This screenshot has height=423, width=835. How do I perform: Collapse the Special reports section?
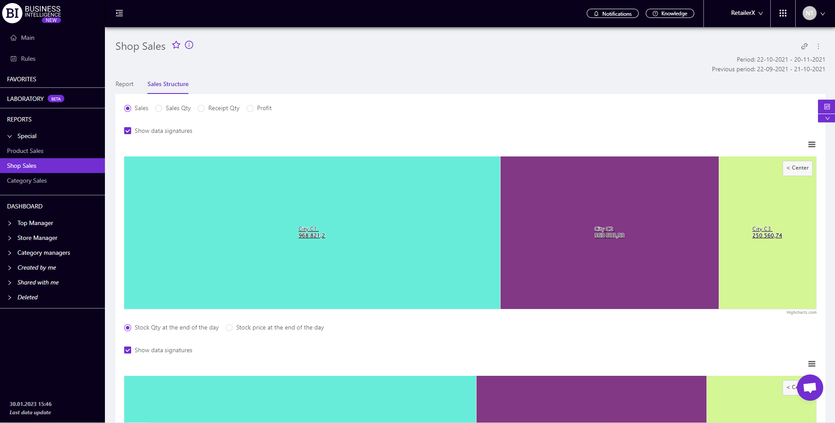[10, 136]
